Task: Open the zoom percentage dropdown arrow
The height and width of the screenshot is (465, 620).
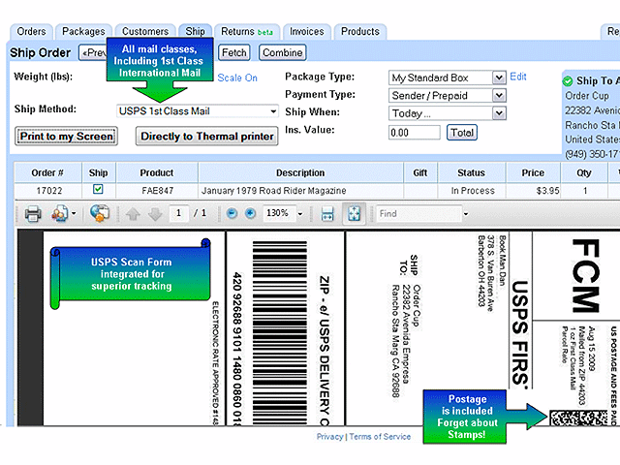Action: tap(300, 213)
